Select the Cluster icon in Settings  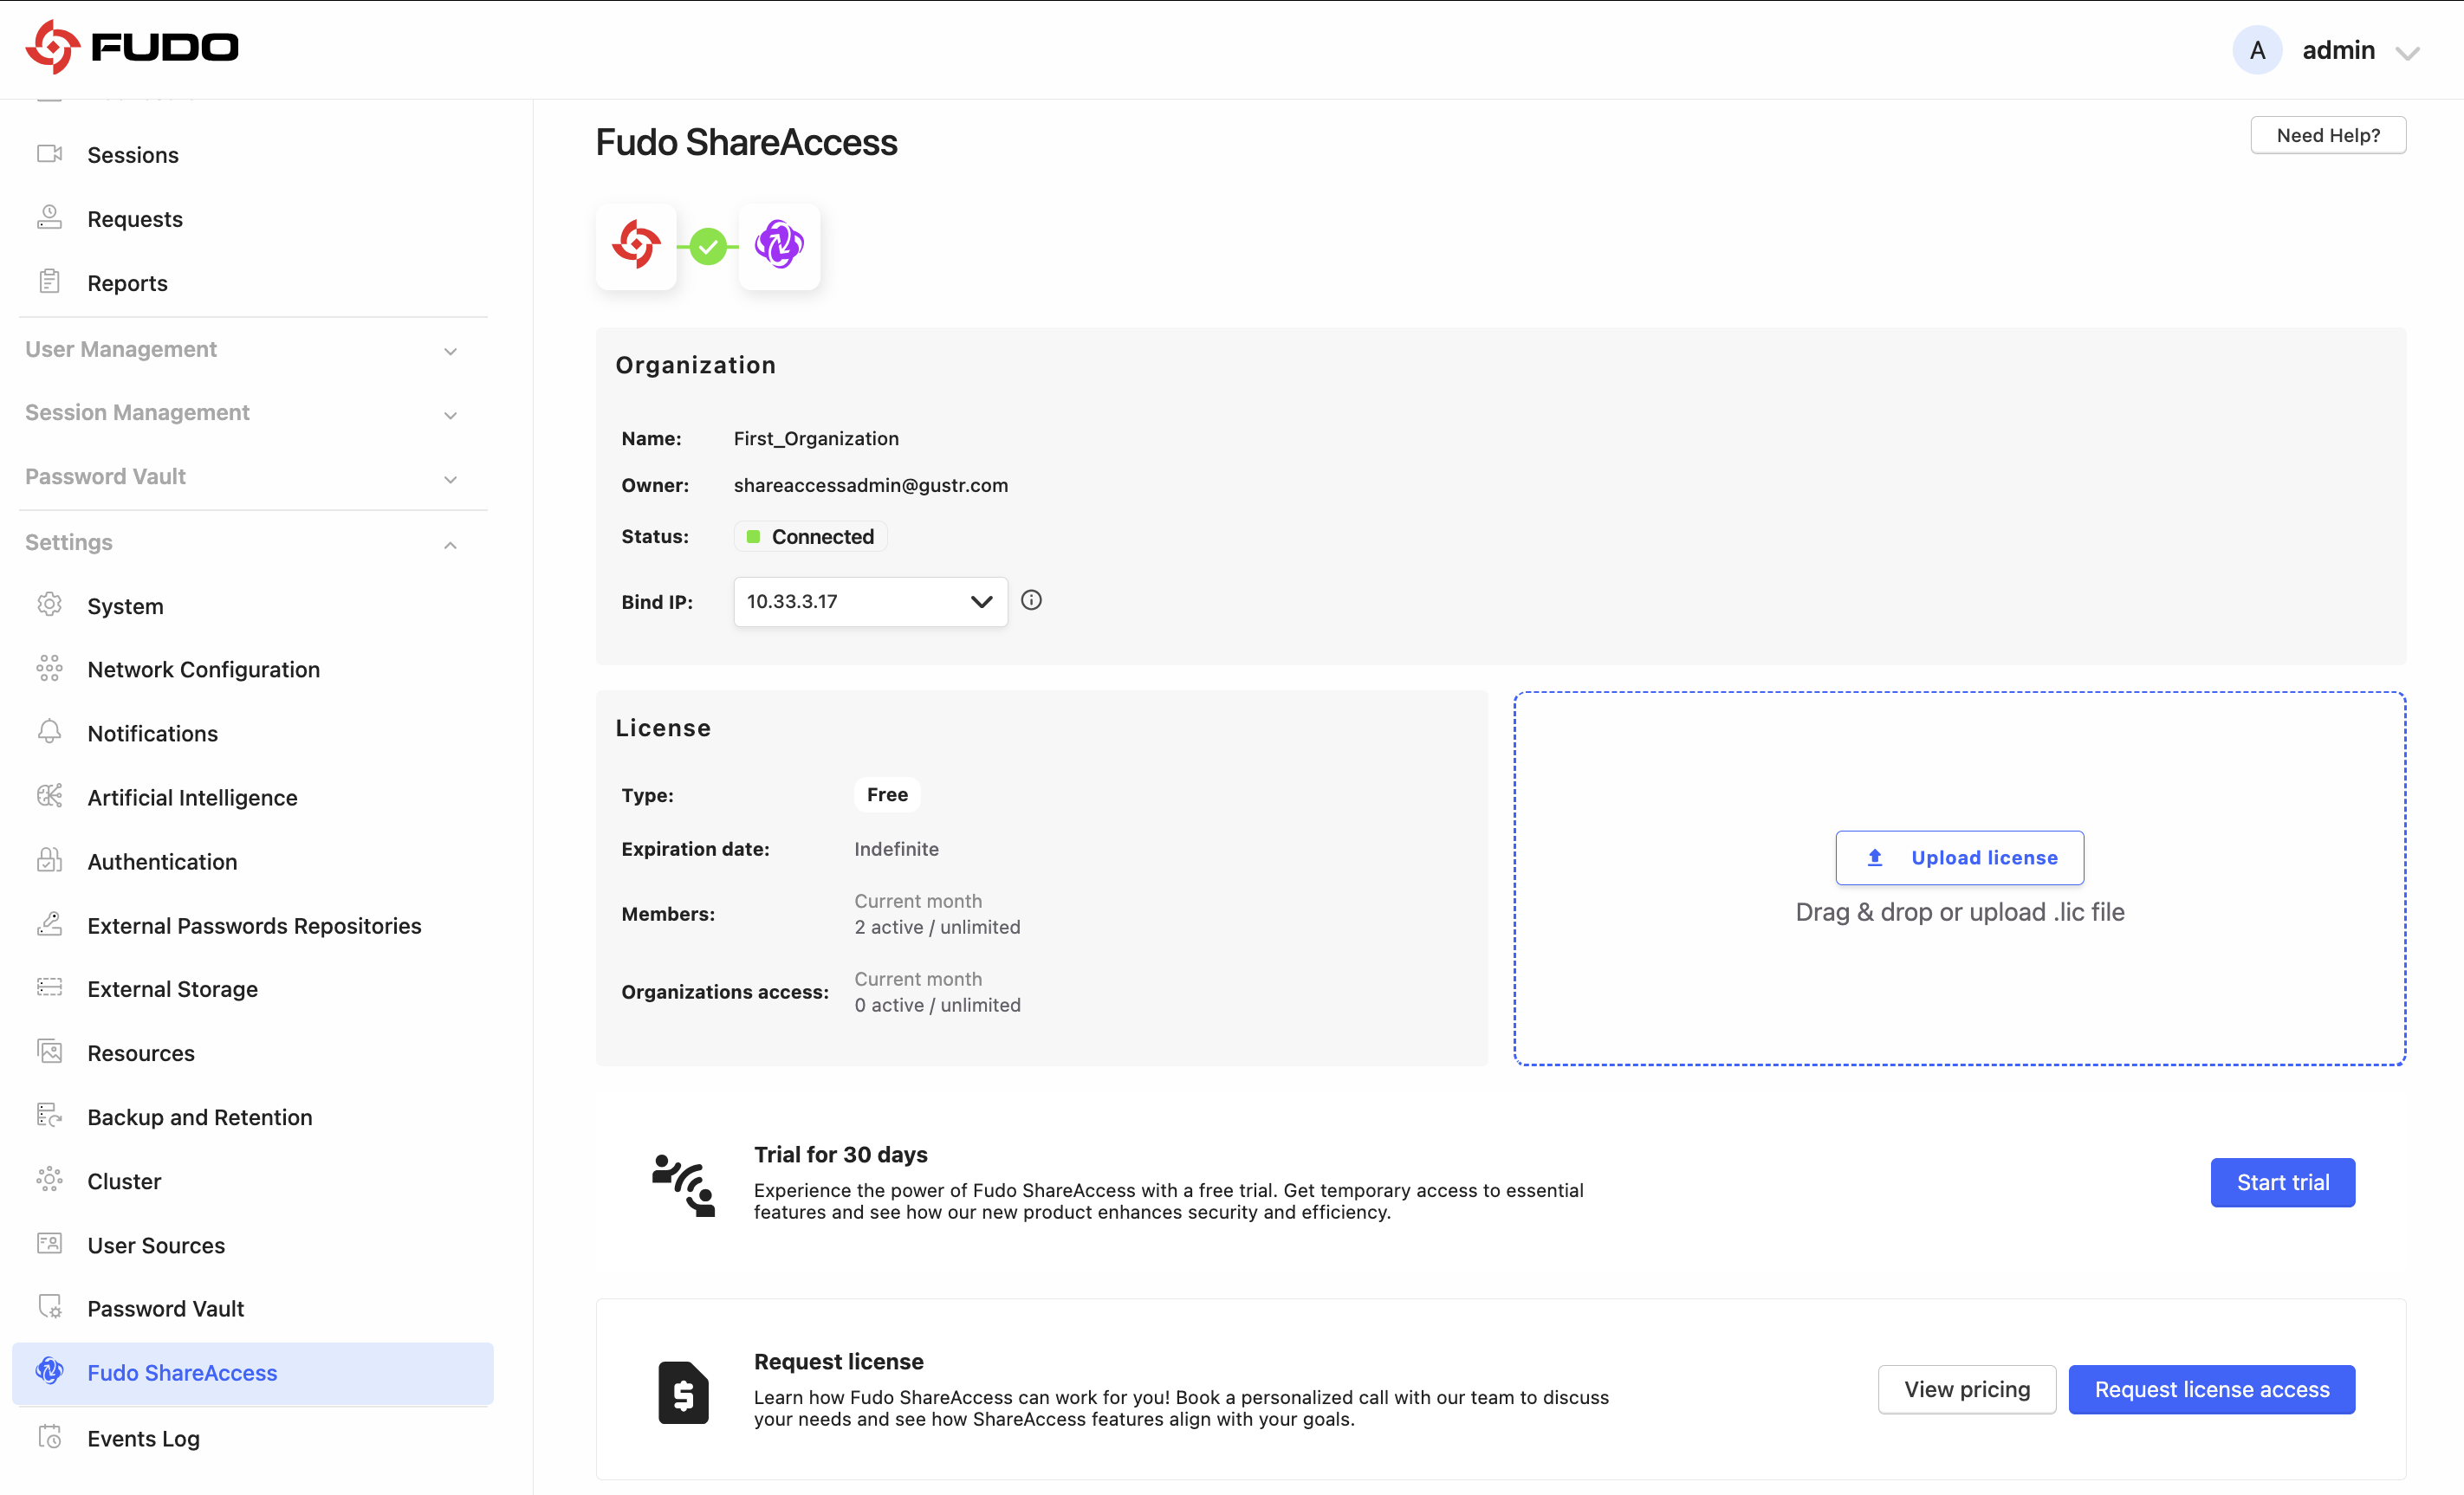tap(49, 1180)
